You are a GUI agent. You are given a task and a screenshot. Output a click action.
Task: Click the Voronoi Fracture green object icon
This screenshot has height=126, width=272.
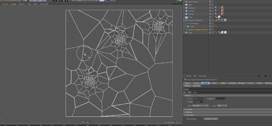tap(186, 20)
